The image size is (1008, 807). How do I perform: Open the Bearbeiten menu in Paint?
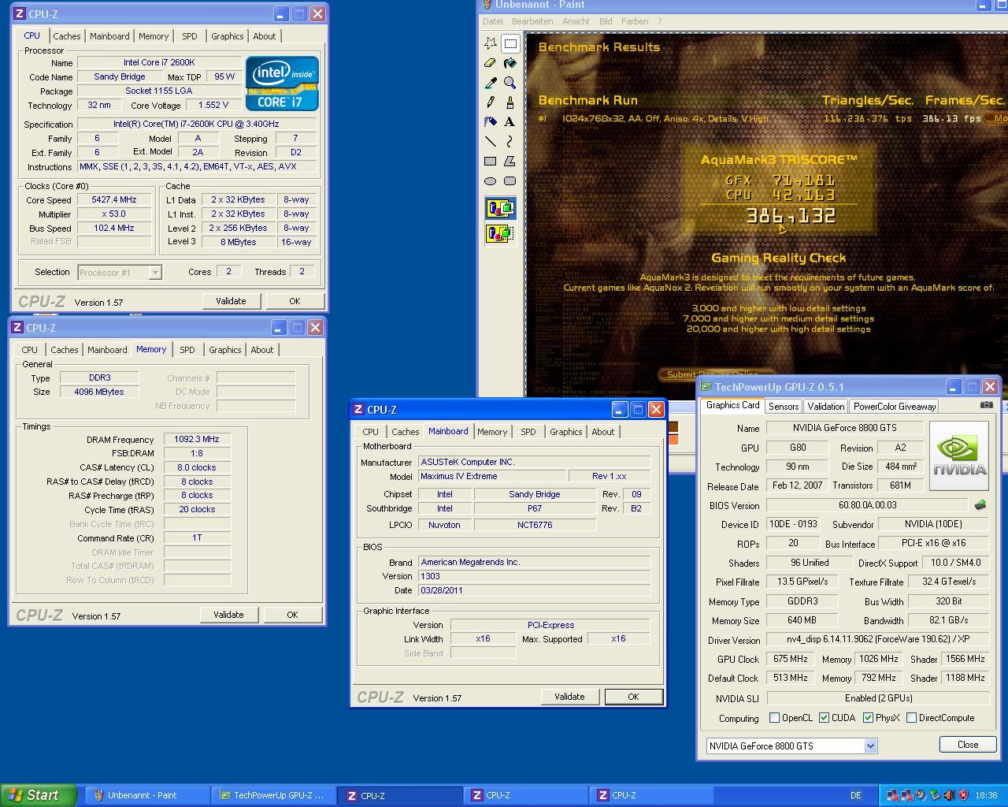point(532,21)
